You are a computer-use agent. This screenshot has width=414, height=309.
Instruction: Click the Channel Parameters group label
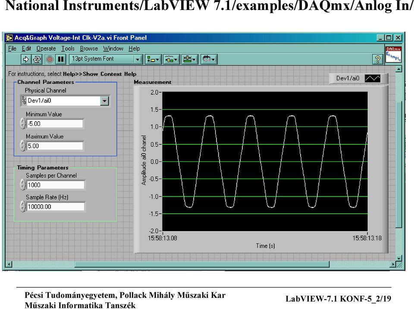pos(46,82)
